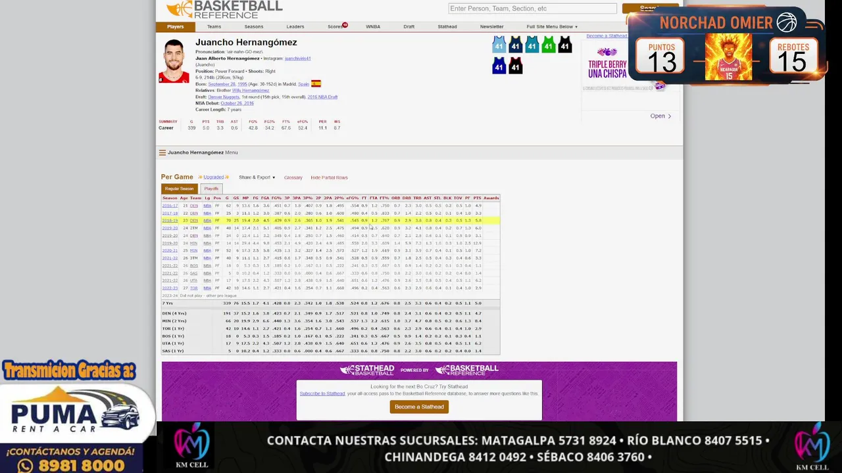The image size is (842, 473).
Task: Open the 2020-21 season row link
Action: (170, 250)
